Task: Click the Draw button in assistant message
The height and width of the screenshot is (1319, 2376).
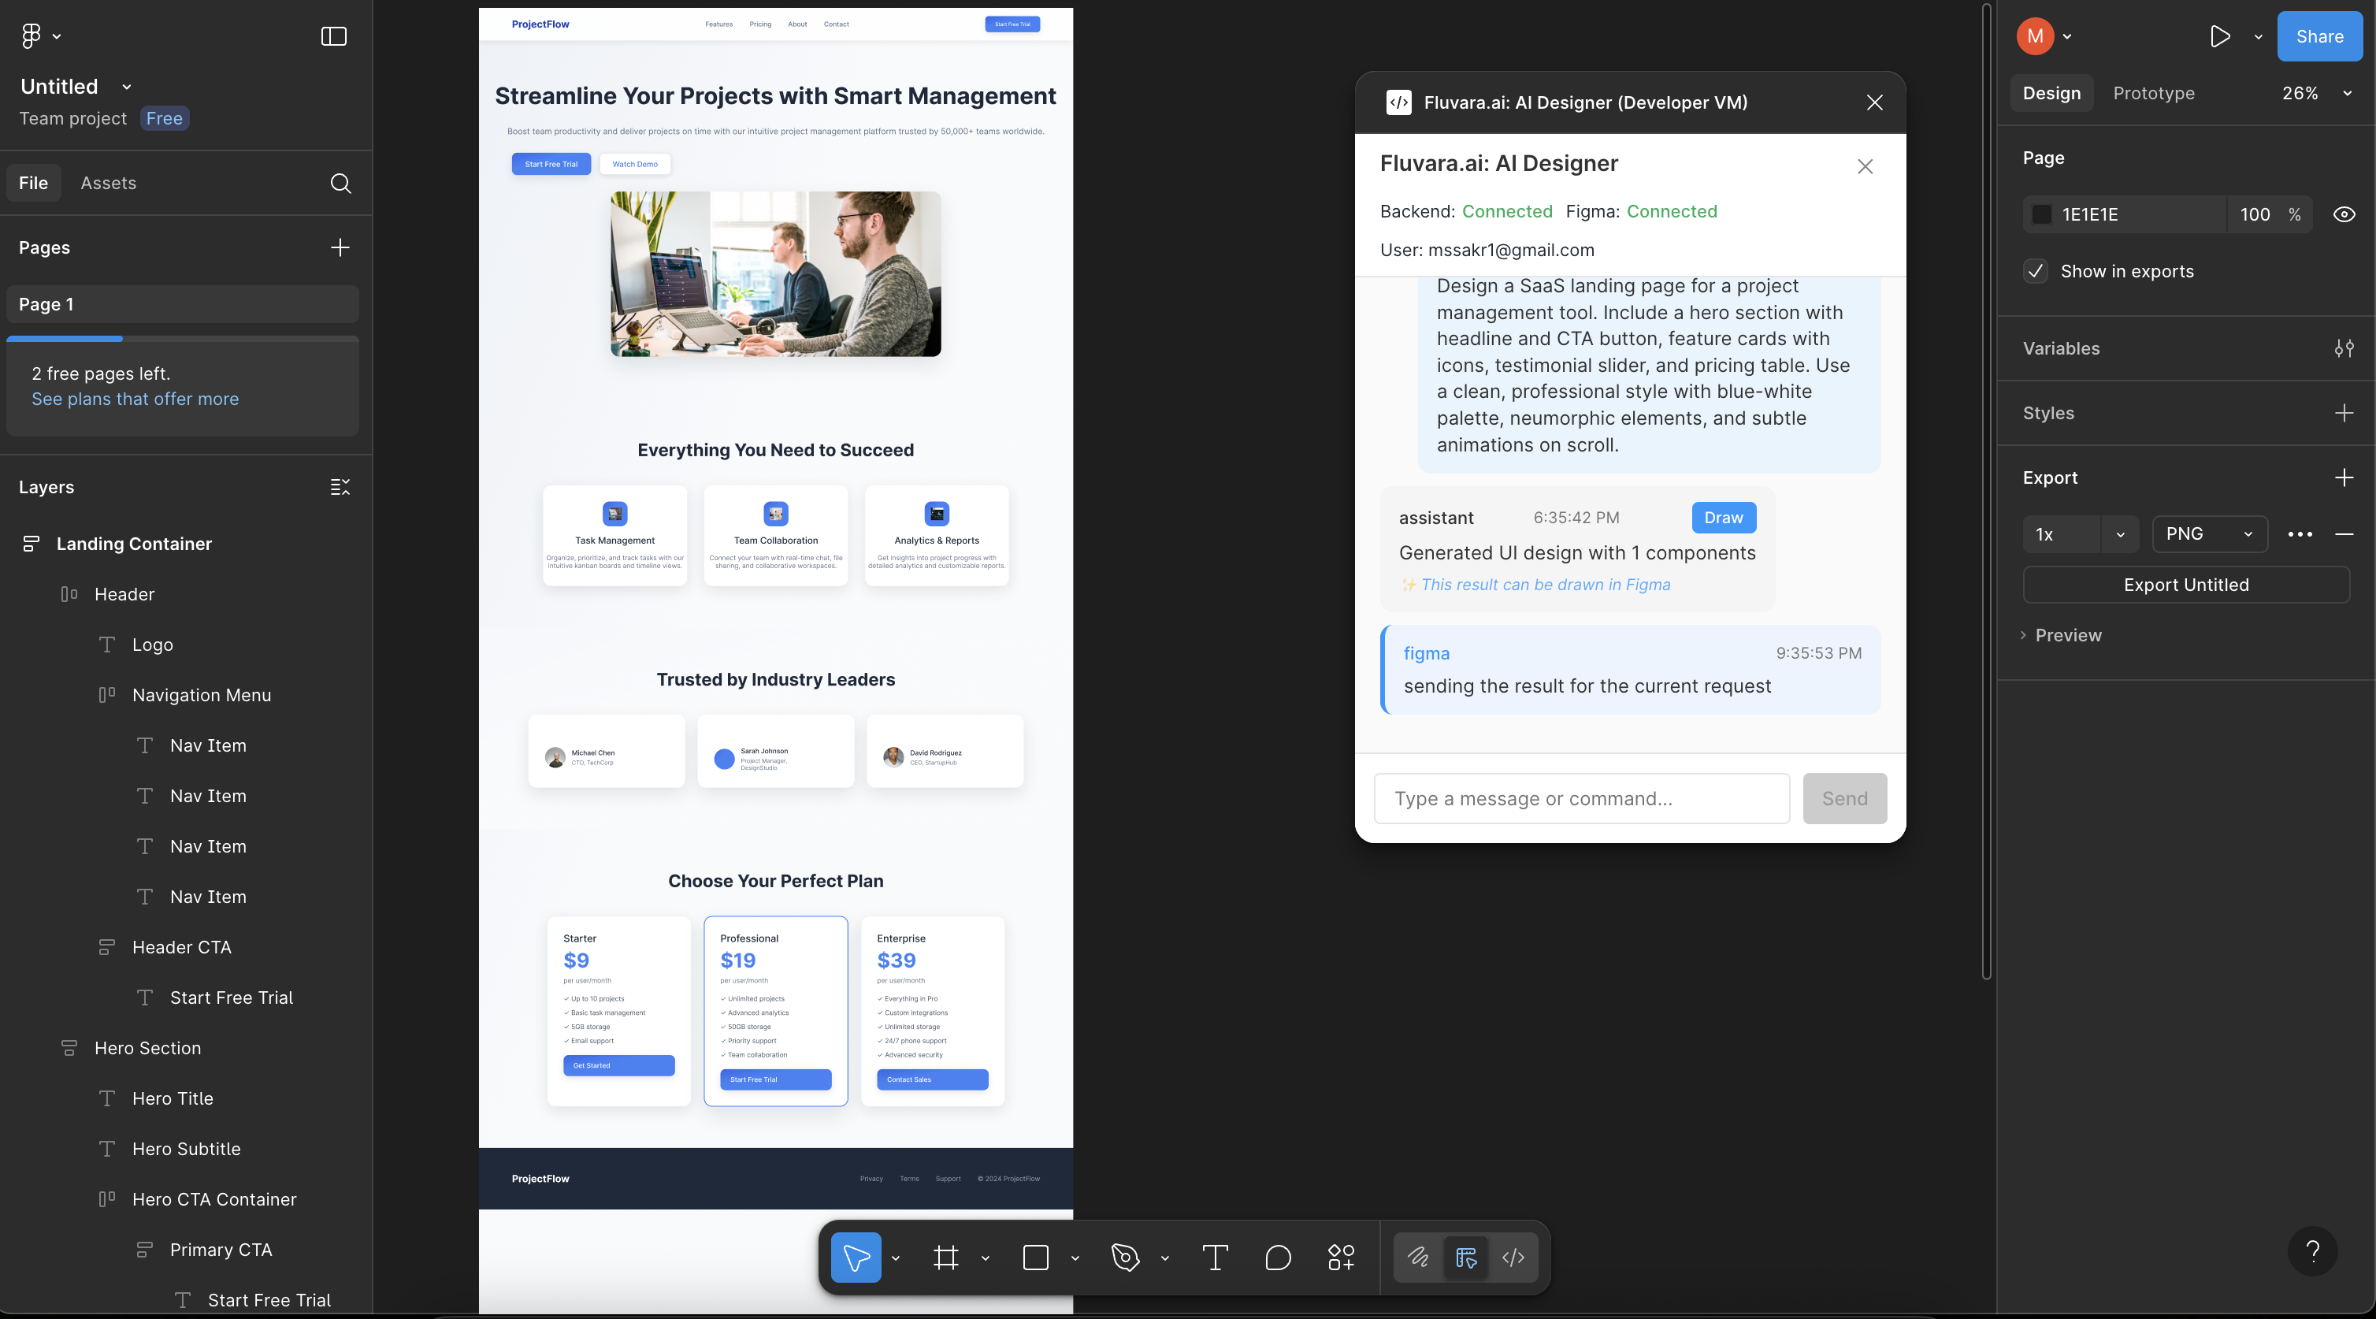Action: point(1723,518)
